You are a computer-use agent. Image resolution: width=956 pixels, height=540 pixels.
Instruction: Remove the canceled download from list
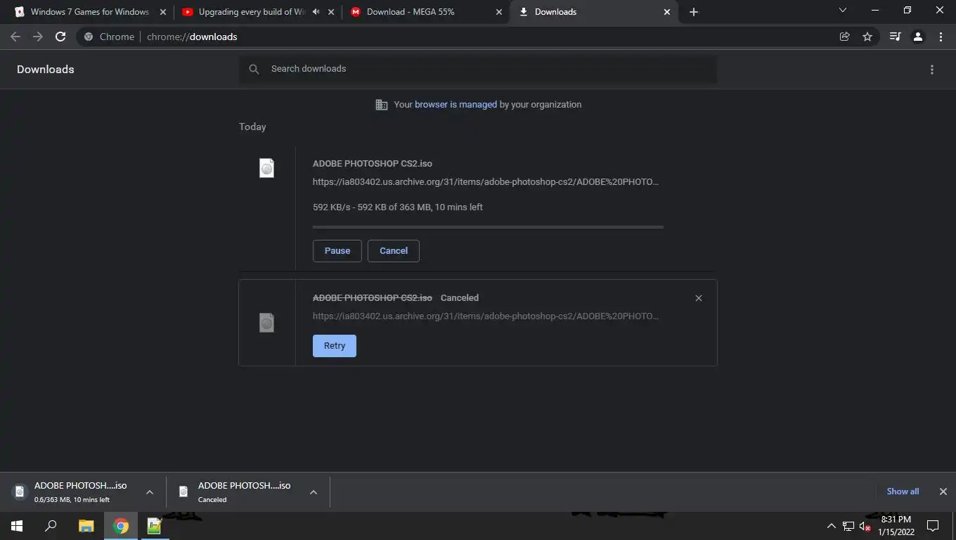click(699, 298)
